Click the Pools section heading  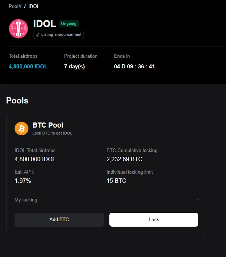pyautogui.click(x=17, y=101)
